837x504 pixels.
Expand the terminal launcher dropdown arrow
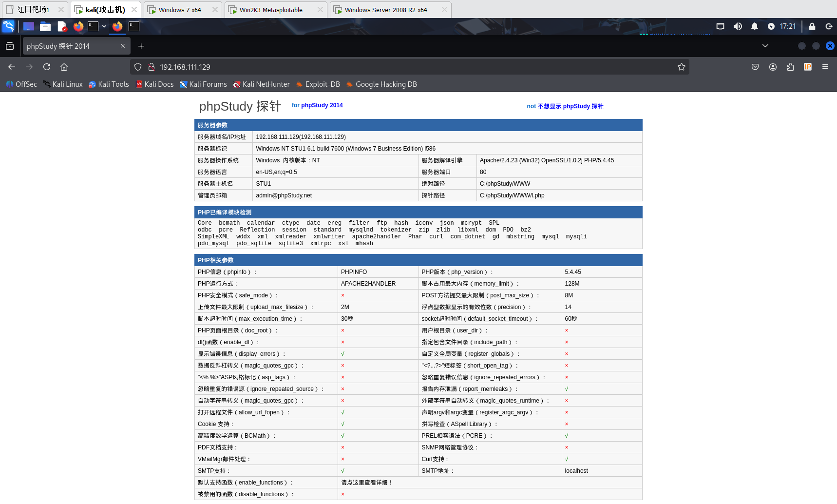104,26
